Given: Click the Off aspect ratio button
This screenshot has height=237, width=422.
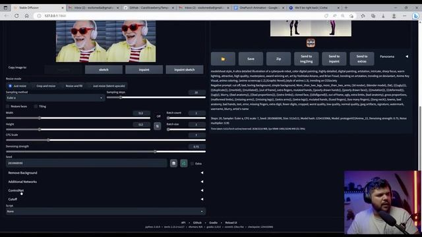Looking at the screenshot, I should coord(158,117).
